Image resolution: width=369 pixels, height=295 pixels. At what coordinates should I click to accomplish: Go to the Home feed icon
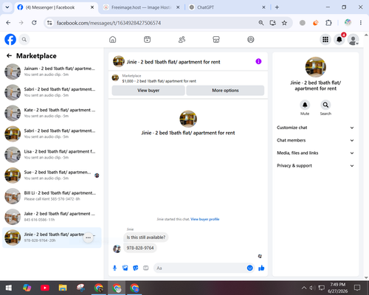(x=113, y=39)
